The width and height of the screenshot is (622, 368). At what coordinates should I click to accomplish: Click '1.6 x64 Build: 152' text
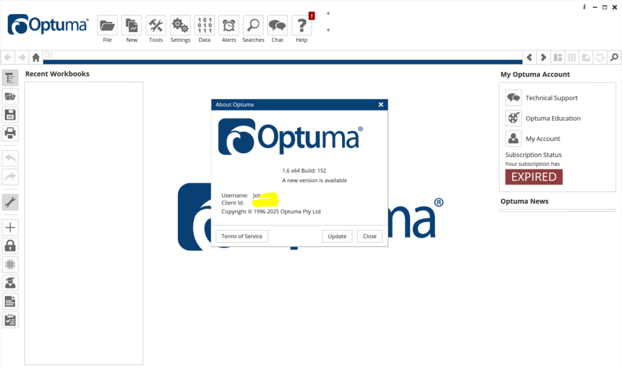304,171
